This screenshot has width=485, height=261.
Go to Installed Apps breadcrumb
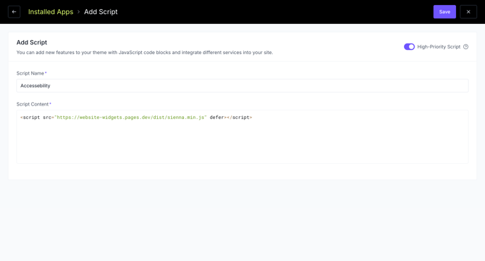(51, 12)
